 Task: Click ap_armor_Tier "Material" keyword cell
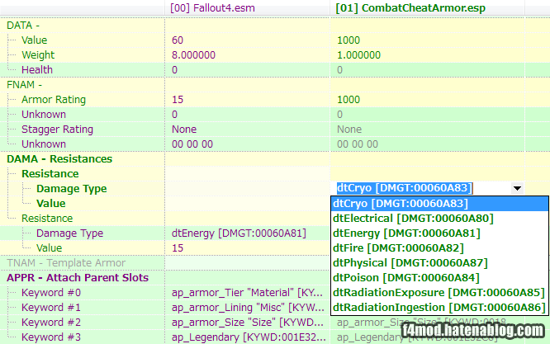coord(247,293)
